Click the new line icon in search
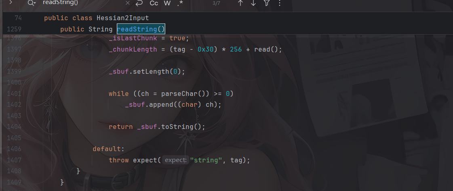453x191 pixels. [139, 3]
